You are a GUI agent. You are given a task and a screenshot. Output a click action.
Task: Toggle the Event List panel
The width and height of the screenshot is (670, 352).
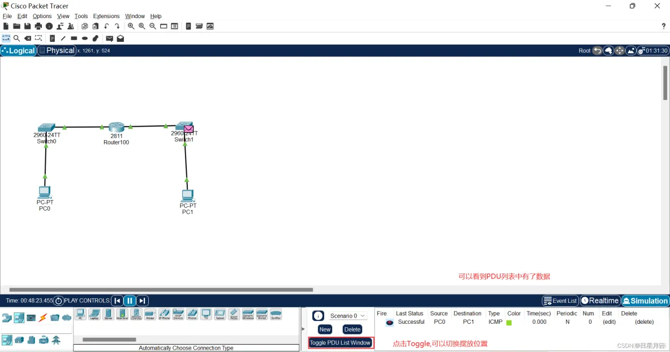(x=560, y=301)
